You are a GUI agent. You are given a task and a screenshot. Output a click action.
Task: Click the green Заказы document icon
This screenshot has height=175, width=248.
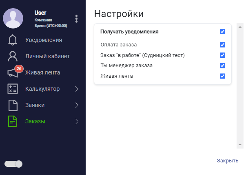click(13, 122)
